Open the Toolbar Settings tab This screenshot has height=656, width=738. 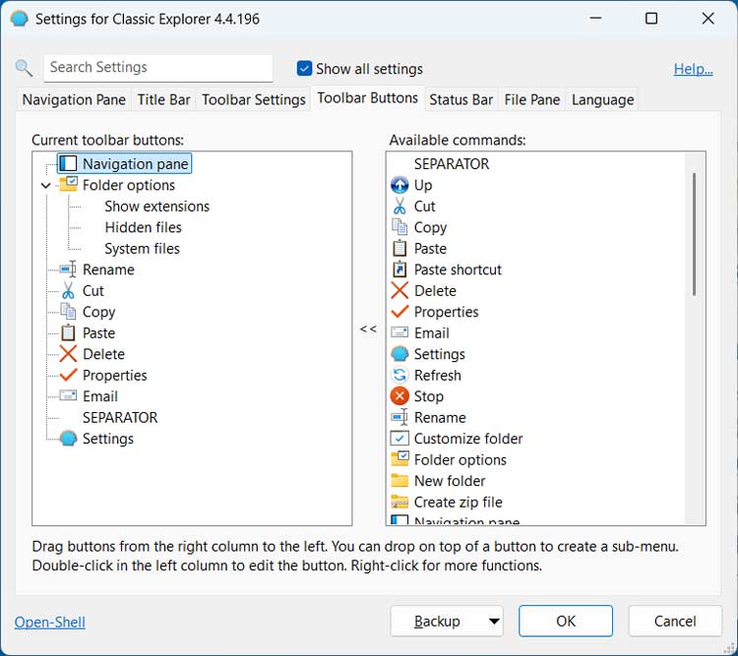coord(254,99)
